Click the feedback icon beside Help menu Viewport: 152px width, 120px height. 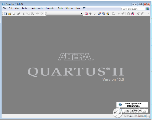pos(84,8)
